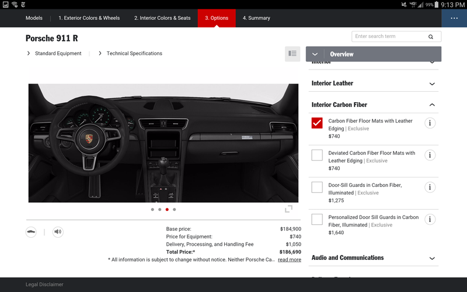Focus the Enter search term field
This screenshot has height=292, width=467.
point(396,37)
